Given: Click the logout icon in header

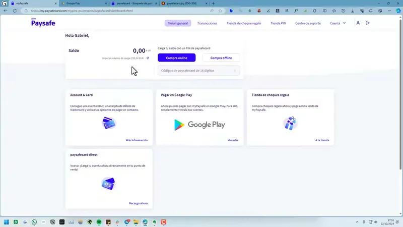Looking at the screenshot, I should tap(368, 23).
